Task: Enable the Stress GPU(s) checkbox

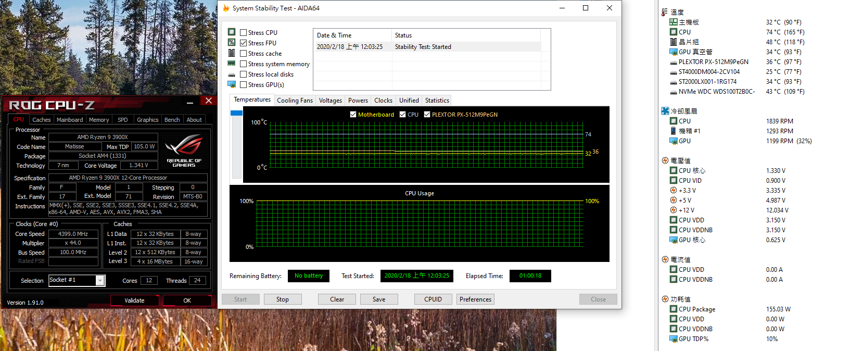Action: click(x=243, y=84)
